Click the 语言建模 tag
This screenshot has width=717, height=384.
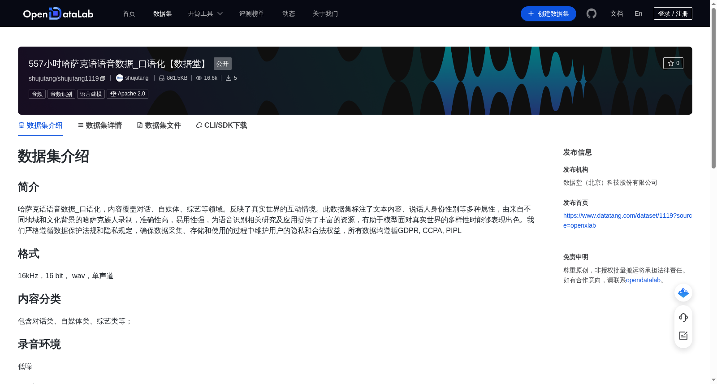click(x=91, y=94)
